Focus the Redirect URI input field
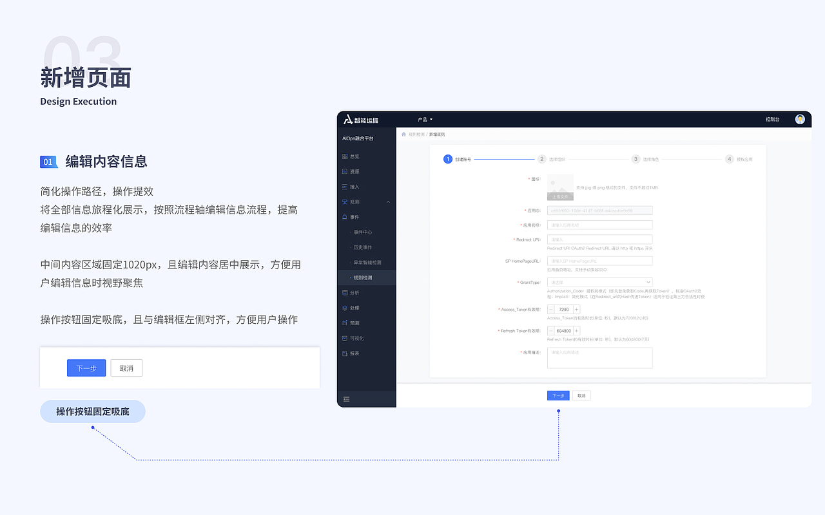Image resolution: width=825 pixels, height=515 pixels. pos(600,239)
